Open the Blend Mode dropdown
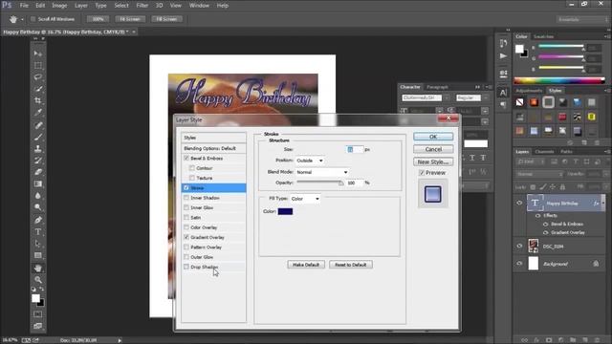Viewport: 612px width, 344px height. click(322, 172)
